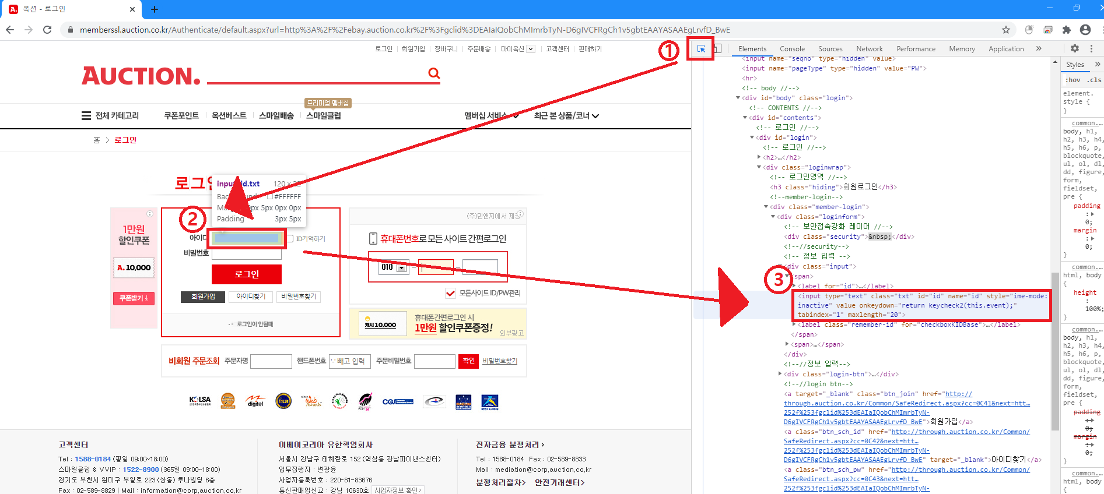Viewport: 1104px width, 494px height.
Task: Open 스마일배송 in navigation
Action: click(x=276, y=115)
